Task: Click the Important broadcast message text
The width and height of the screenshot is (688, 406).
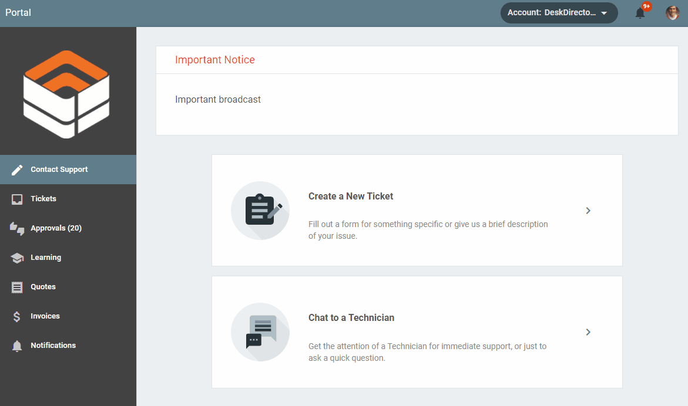Action: [x=217, y=99]
